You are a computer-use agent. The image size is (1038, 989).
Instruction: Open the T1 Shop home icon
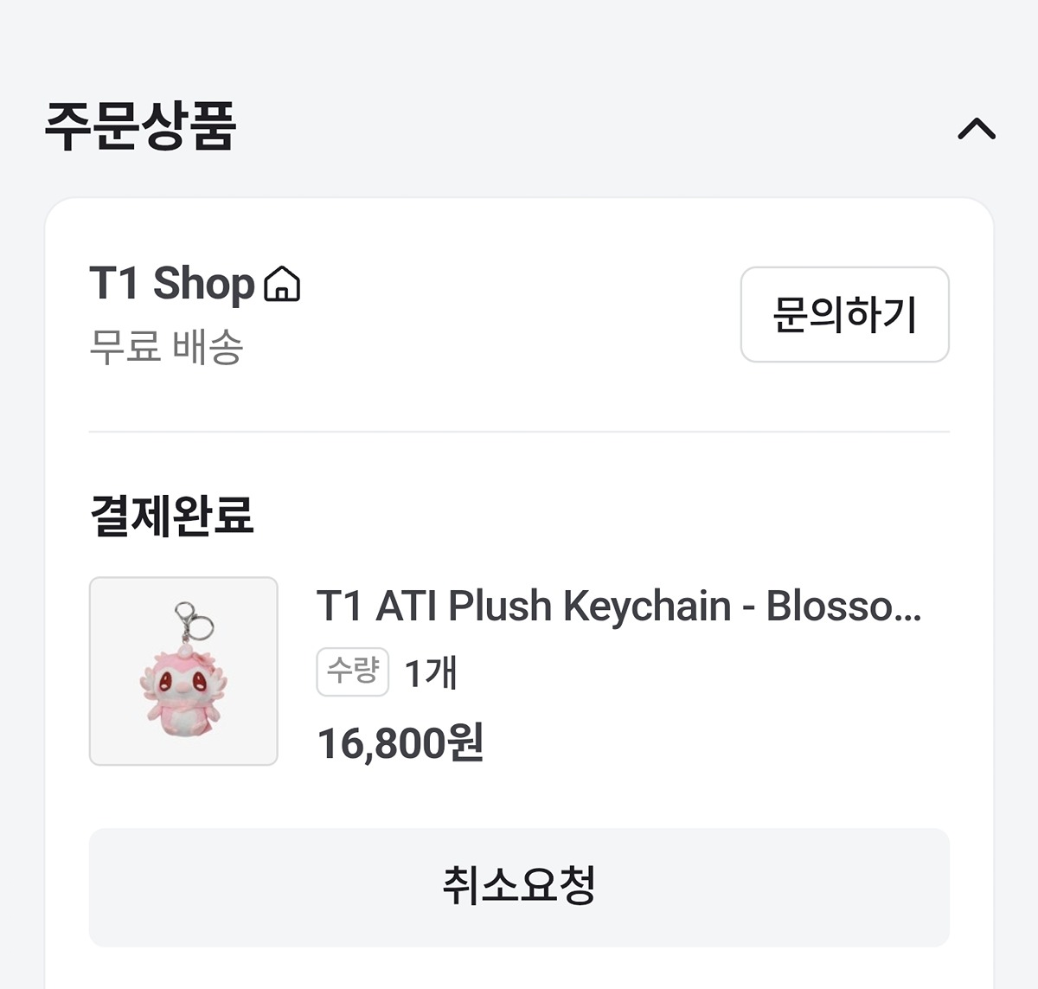pyautogui.click(x=282, y=285)
